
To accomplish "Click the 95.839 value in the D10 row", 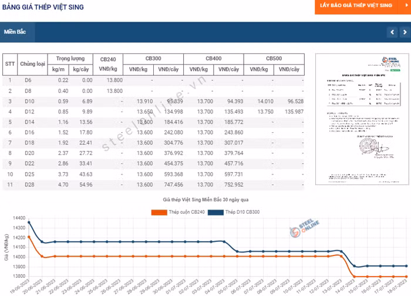I will pyautogui.click(x=175, y=102).
